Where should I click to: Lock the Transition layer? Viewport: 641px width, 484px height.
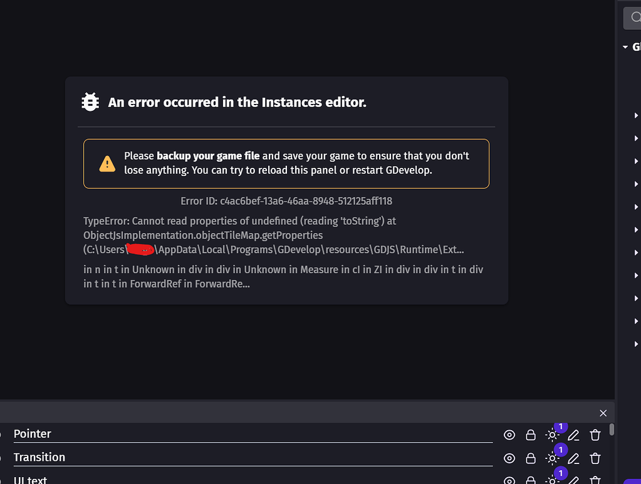coord(531,458)
